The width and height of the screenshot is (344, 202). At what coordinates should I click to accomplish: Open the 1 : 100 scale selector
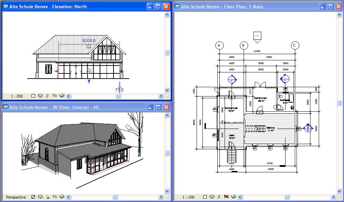189,197
